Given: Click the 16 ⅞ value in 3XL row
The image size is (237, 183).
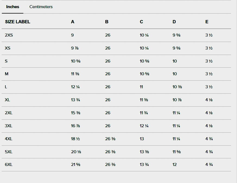Looking at the screenshot, I should click(x=75, y=126).
